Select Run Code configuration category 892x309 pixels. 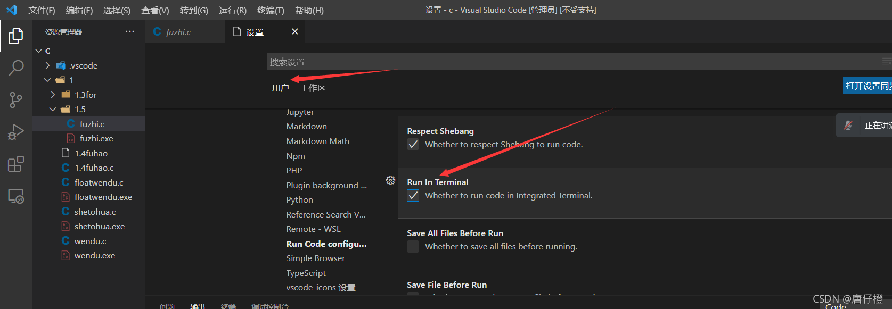click(326, 244)
